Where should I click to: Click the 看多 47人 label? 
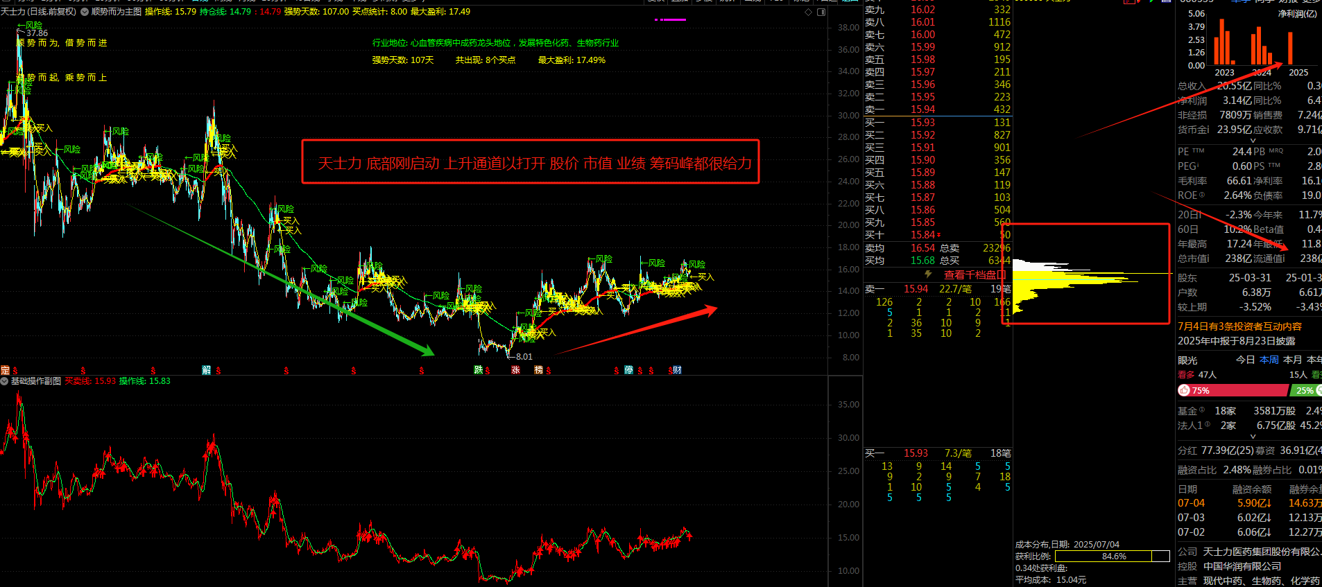click(1197, 375)
